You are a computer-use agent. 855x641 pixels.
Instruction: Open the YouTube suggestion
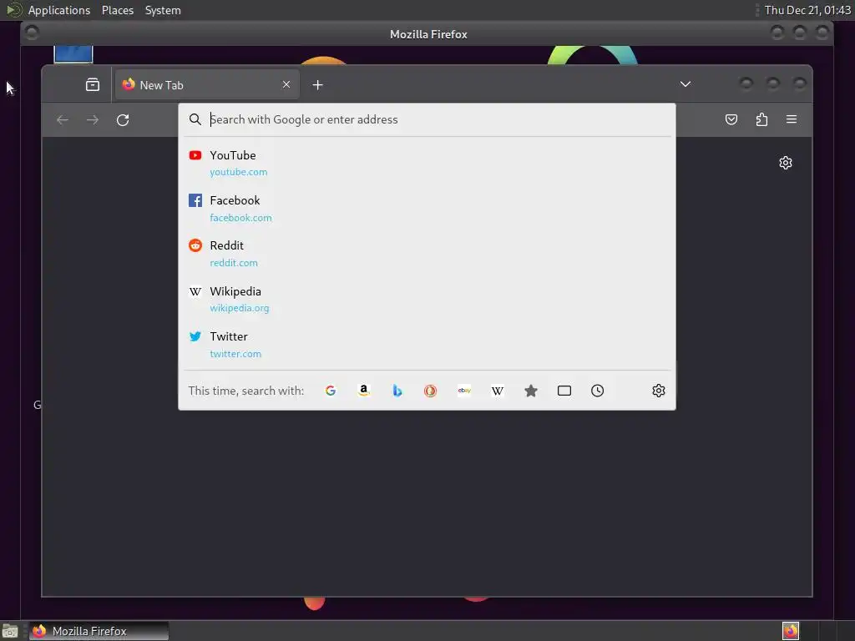tap(427, 163)
